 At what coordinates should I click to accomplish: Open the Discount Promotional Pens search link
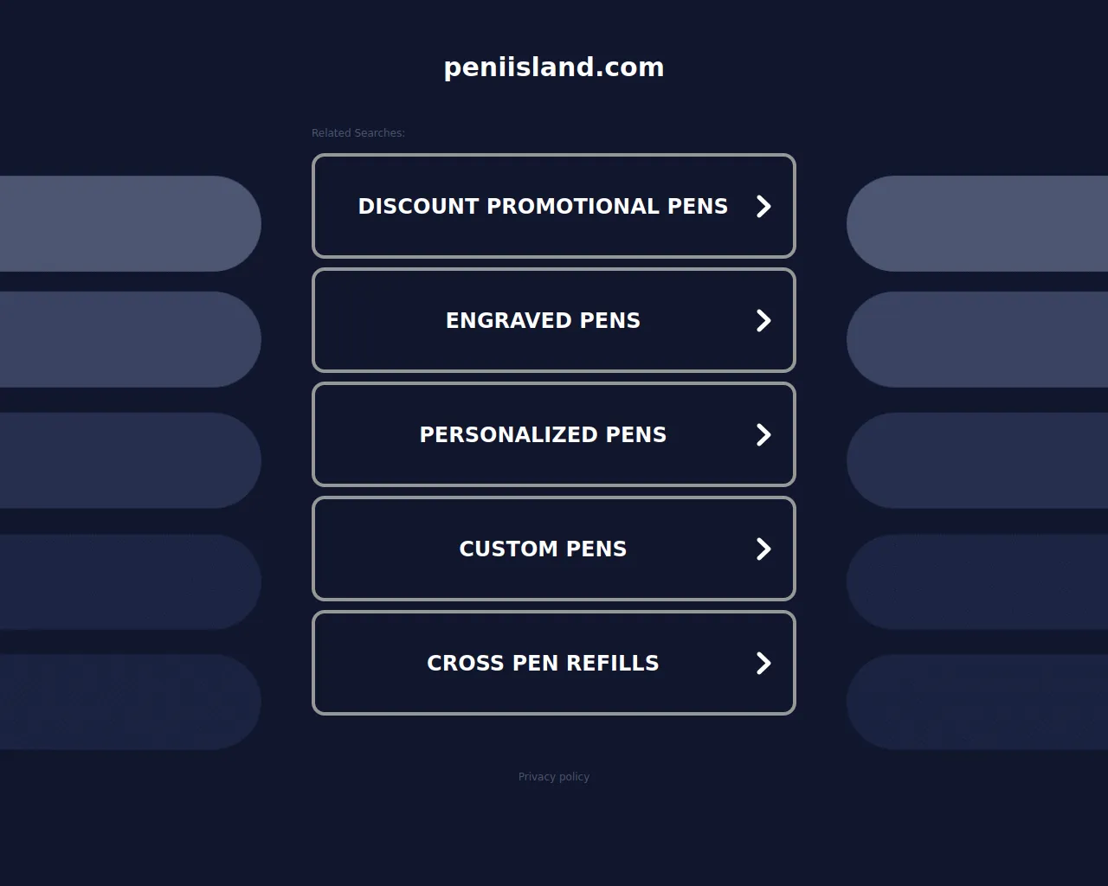542,206
